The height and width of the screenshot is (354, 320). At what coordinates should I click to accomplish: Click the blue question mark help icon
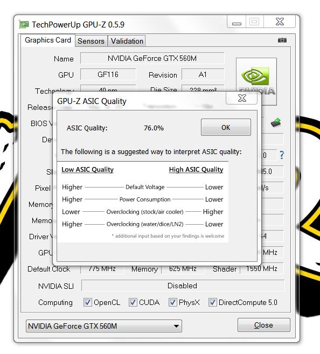tap(282, 155)
